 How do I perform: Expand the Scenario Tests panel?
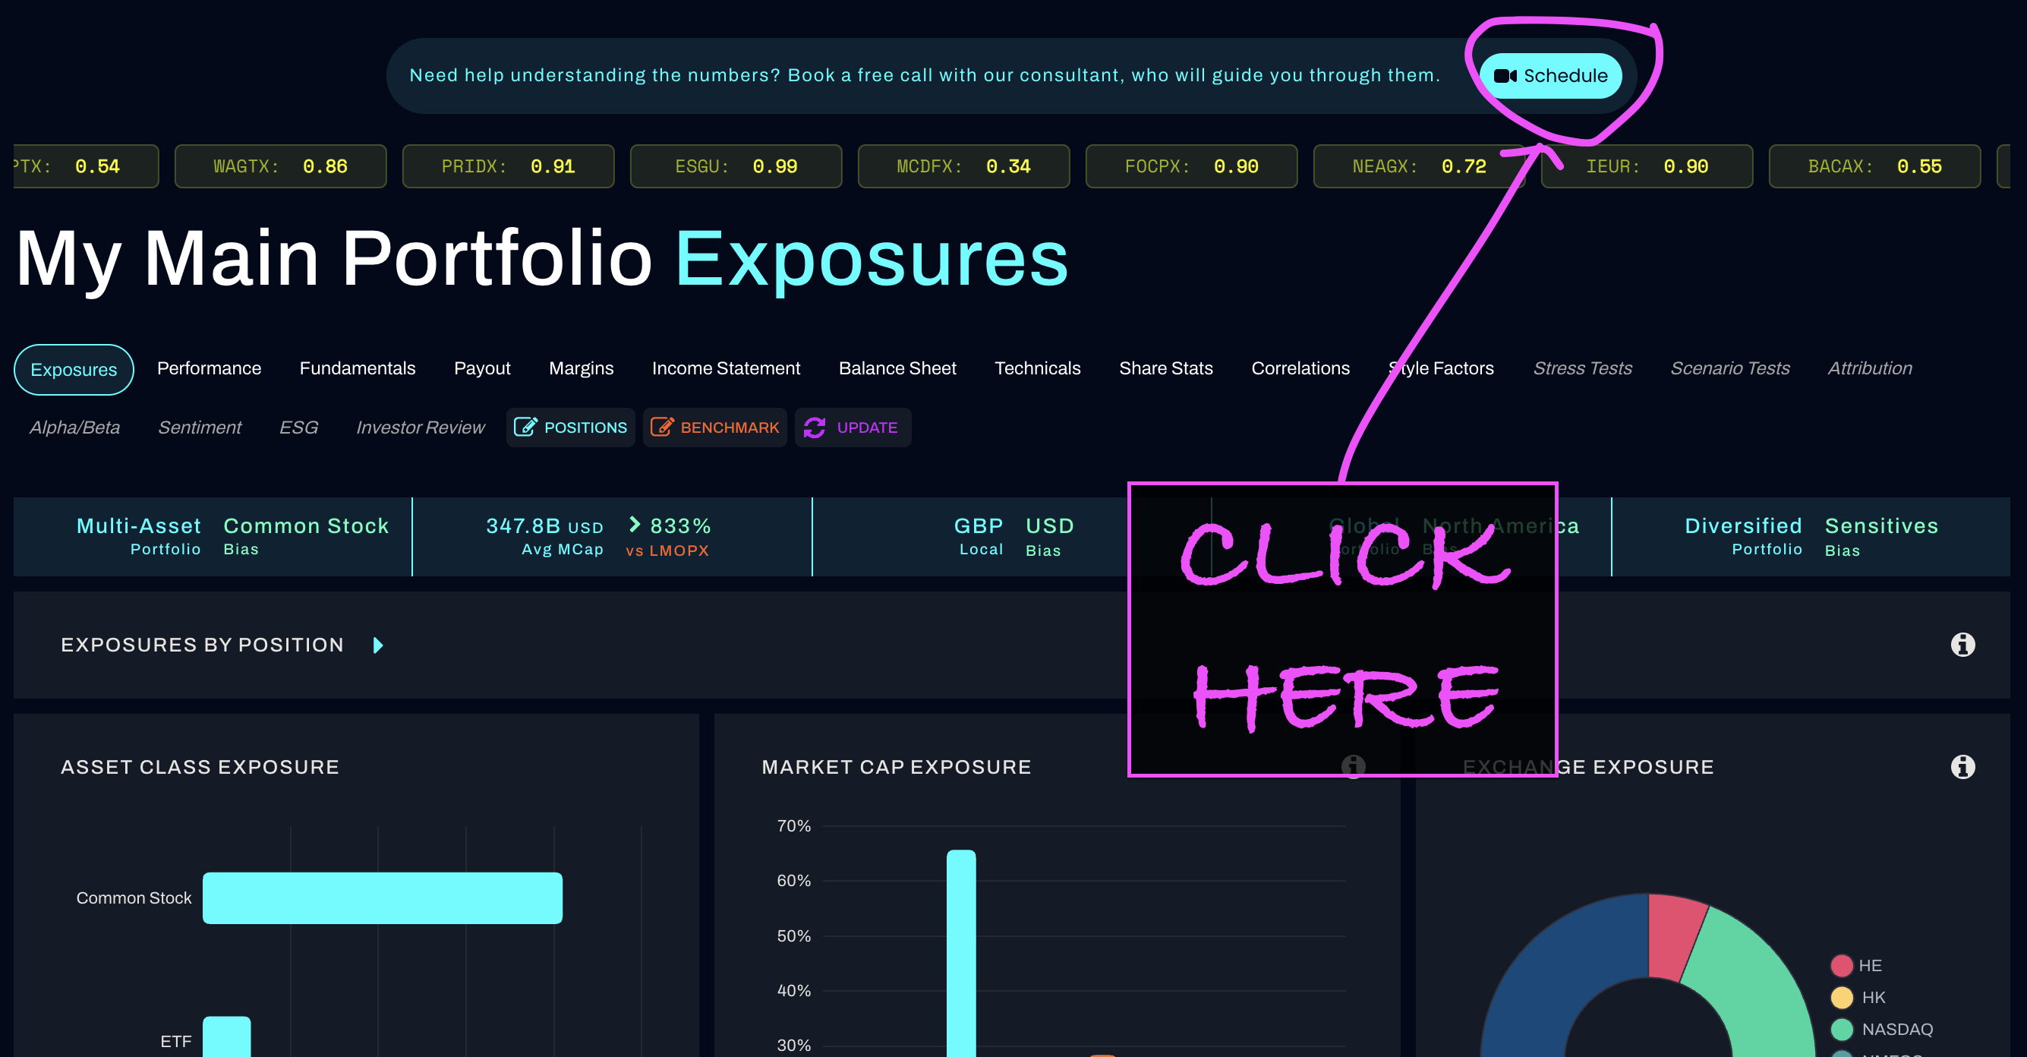pos(1729,368)
